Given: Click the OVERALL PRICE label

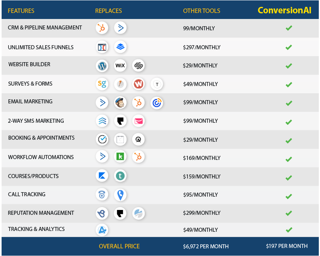Looking at the screenshot, I should point(119,246).
